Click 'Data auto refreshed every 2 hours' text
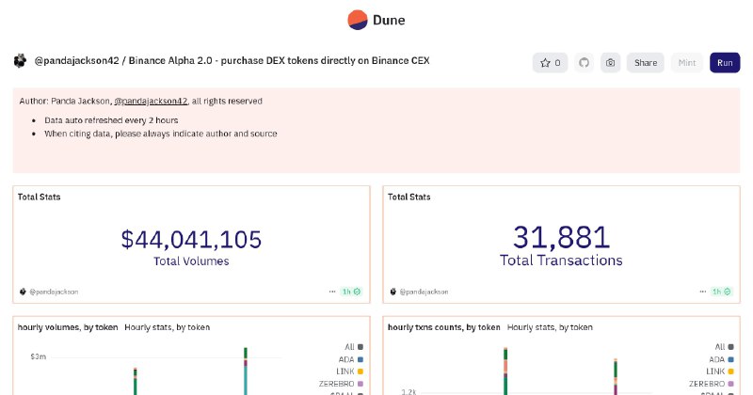 click(x=111, y=120)
